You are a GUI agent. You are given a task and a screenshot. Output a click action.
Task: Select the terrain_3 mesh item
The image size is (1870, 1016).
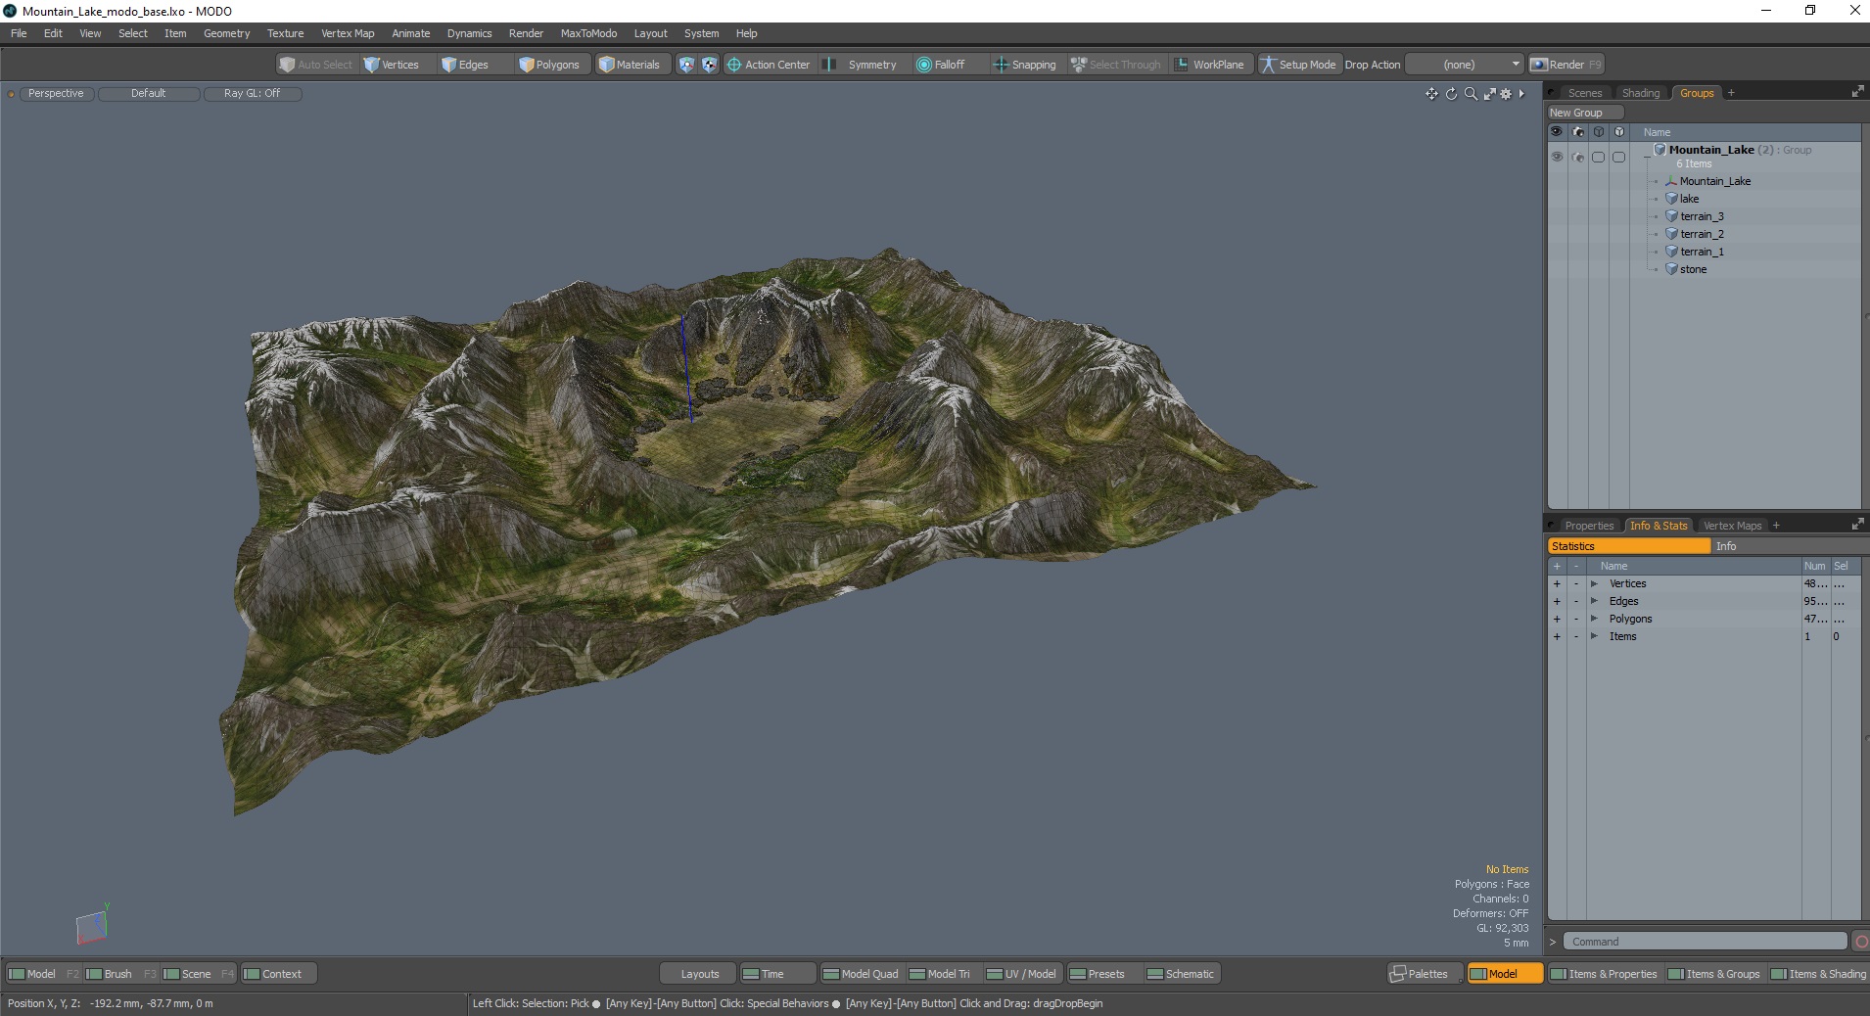click(1702, 216)
